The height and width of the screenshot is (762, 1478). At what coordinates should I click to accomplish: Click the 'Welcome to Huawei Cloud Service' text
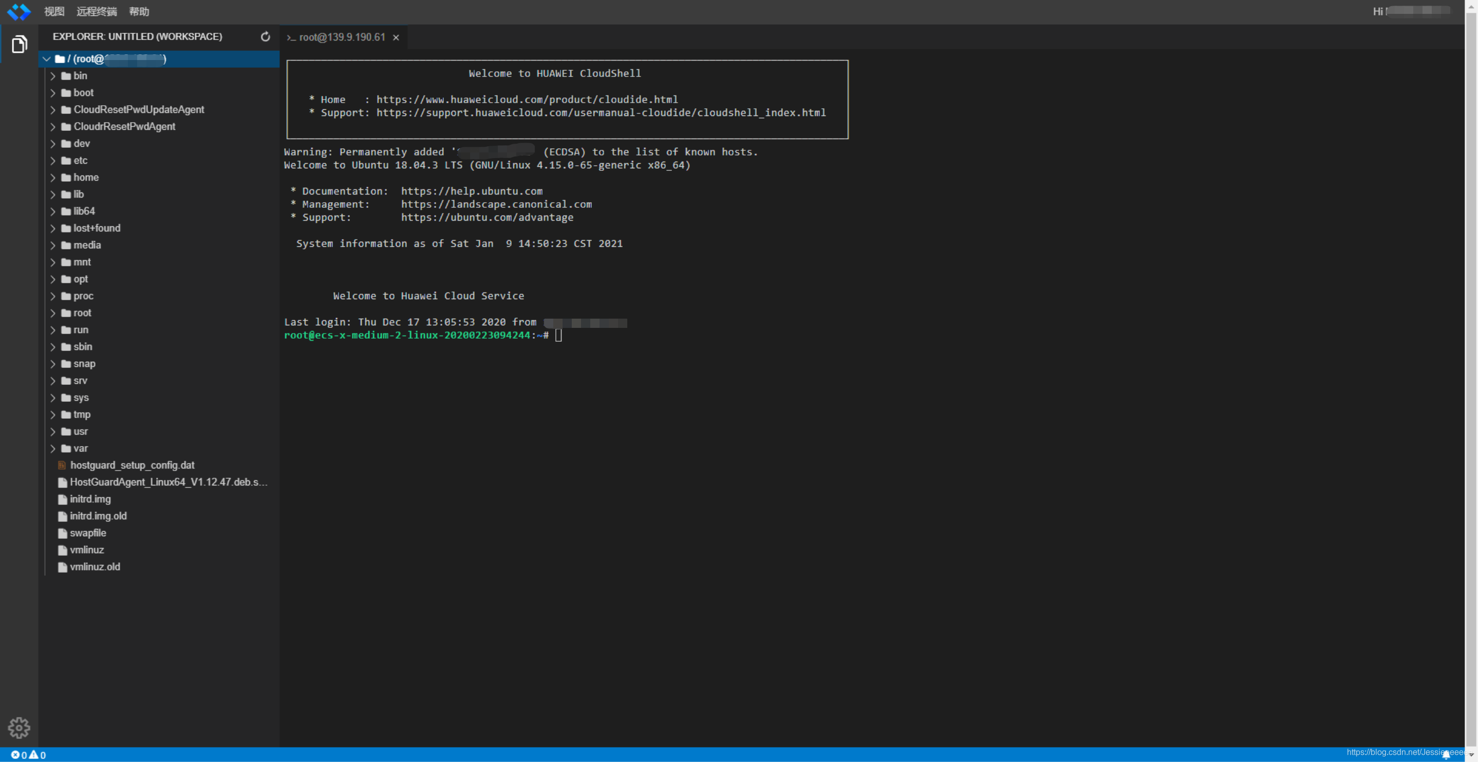click(428, 296)
